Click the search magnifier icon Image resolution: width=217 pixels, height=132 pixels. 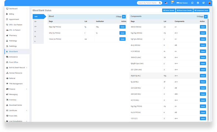click(x=160, y=3)
